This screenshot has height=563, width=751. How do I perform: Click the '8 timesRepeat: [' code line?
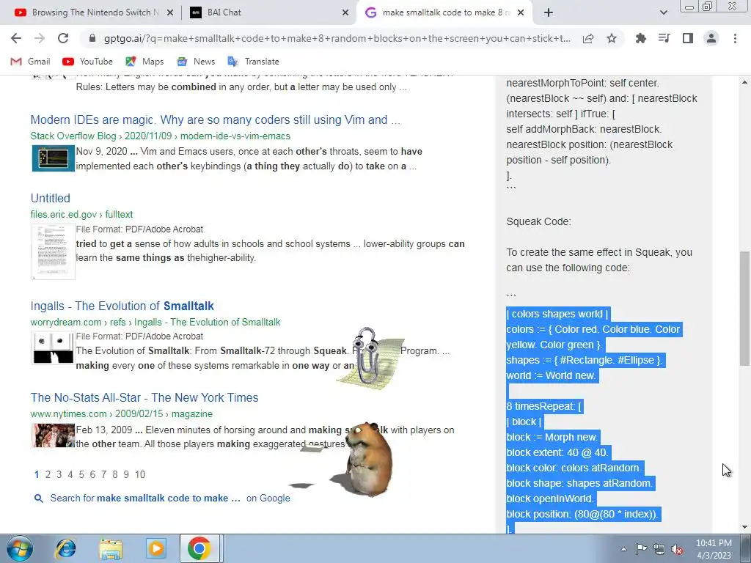point(544,406)
